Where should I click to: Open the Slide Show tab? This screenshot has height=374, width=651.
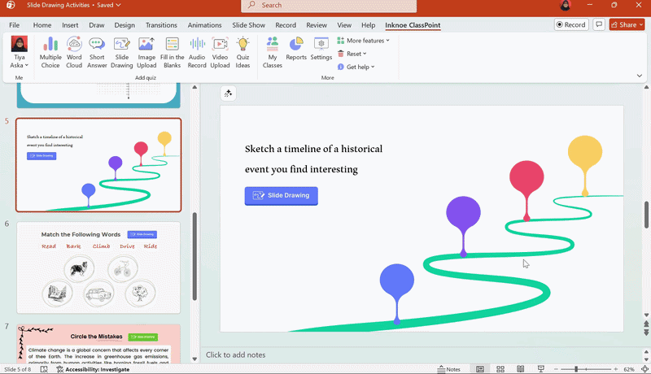[248, 25]
